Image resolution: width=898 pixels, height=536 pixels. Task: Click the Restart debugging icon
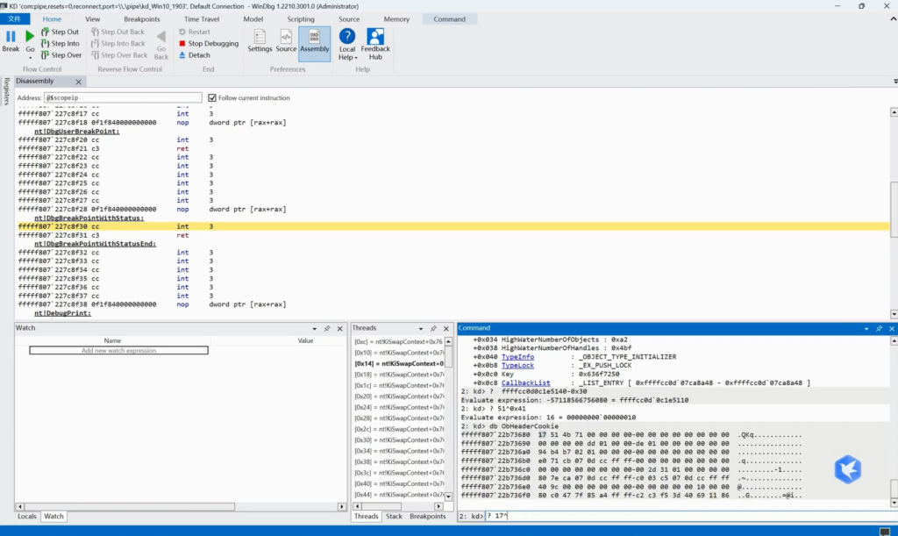coord(182,32)
